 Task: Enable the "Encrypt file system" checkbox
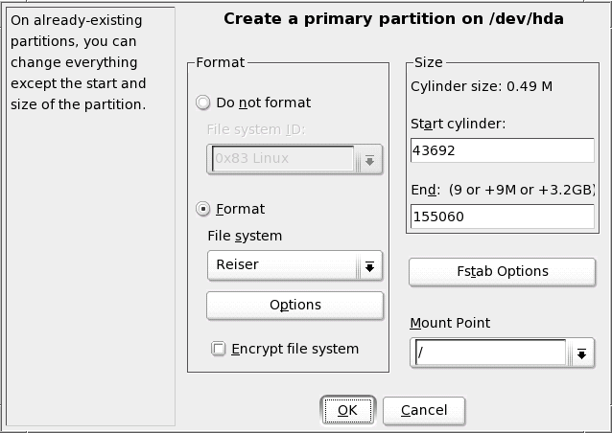pyautogui.click(x=219, y=349)
